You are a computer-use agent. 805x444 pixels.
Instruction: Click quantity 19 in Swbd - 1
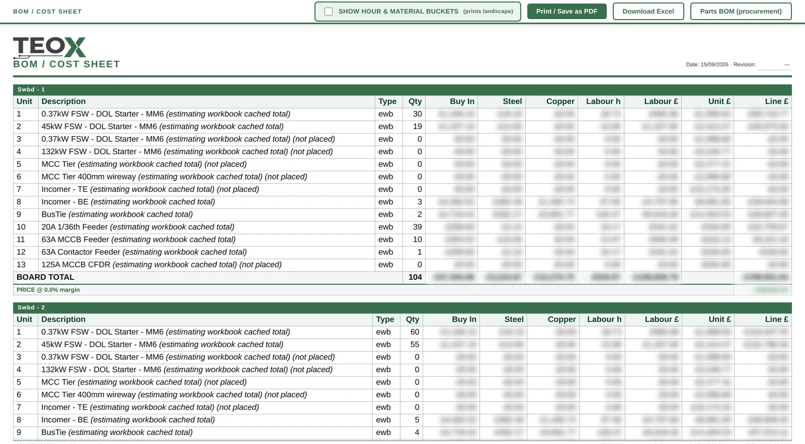418,127
